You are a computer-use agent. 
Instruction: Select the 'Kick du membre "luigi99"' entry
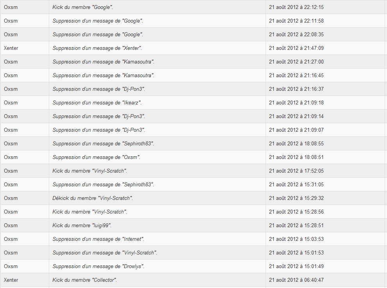pos(82,225)
